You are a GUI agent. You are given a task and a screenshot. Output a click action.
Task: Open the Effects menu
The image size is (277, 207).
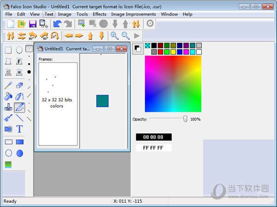pos(99,14)
